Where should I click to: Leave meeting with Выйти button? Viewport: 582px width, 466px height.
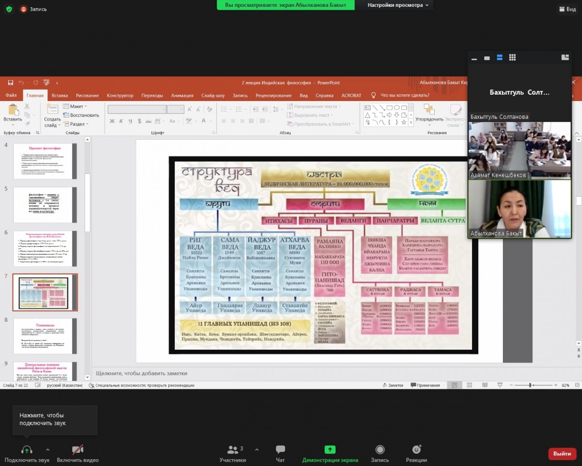(562, 453)
